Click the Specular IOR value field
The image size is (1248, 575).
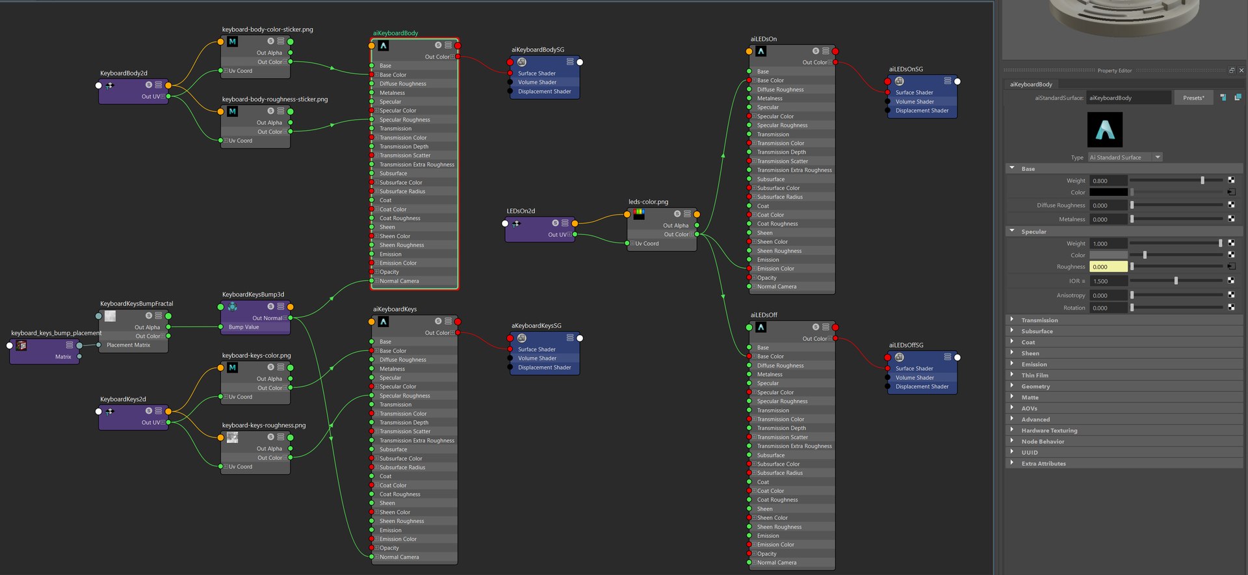coord(1108,281)
